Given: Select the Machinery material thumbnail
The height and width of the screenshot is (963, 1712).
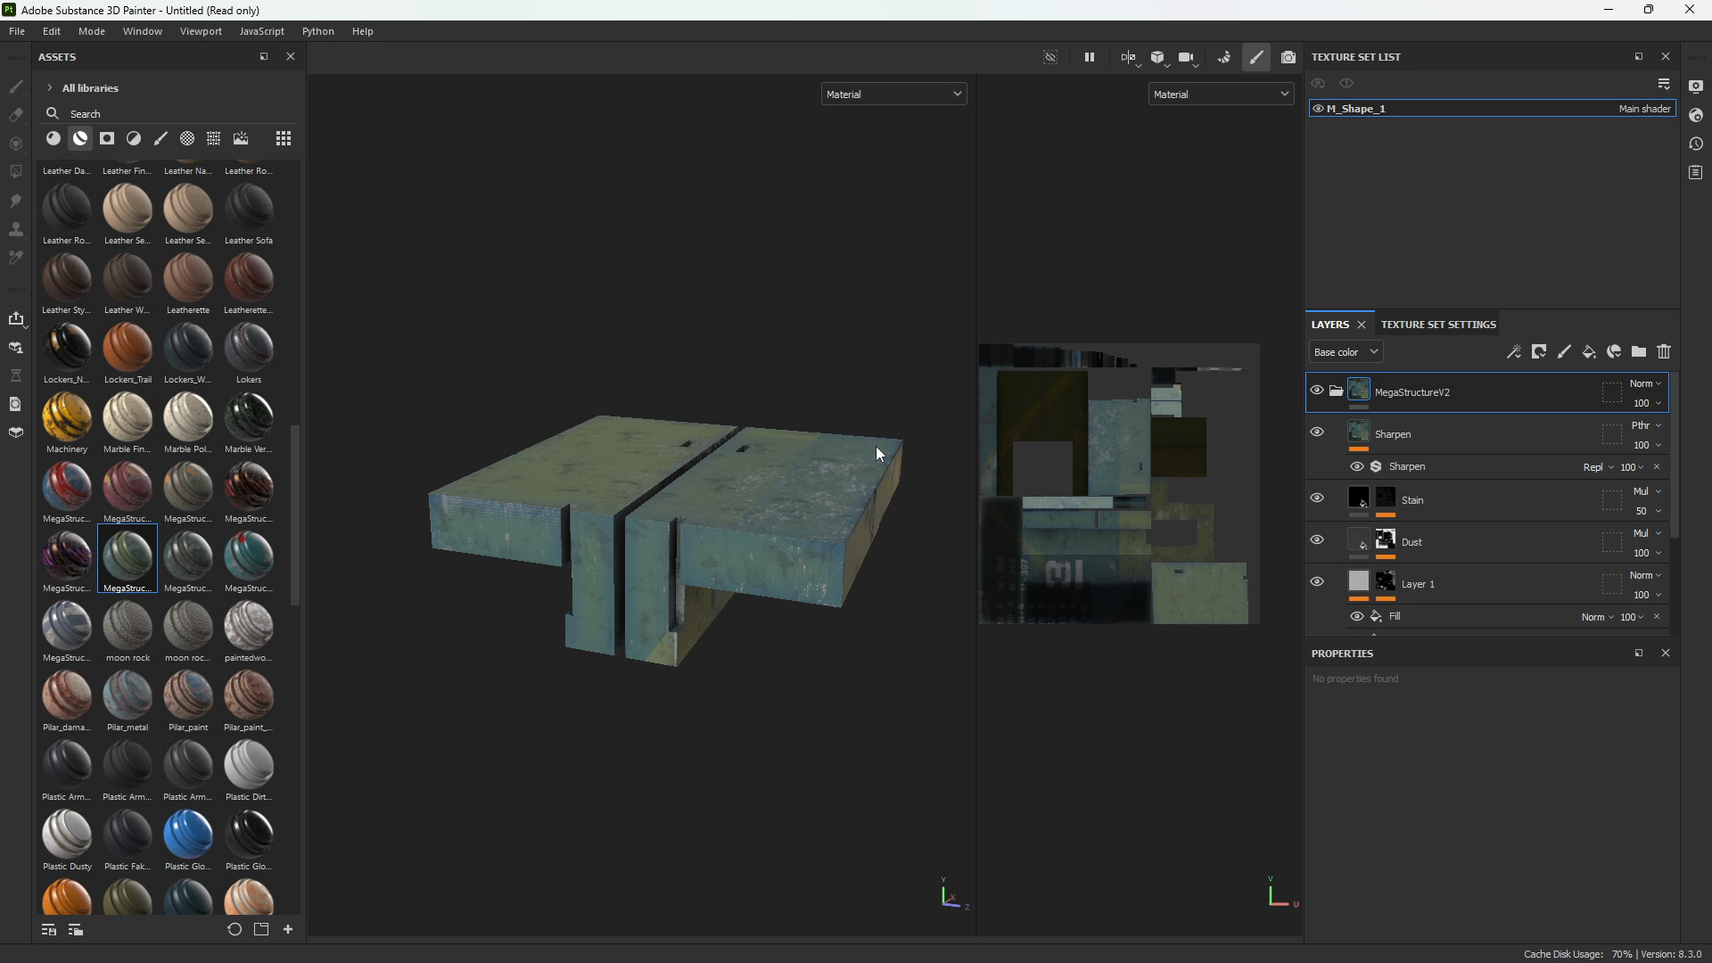Looking at the screenshot, I should (x=67, y=417).
